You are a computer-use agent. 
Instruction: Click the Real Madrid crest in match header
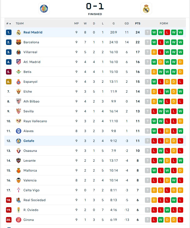[x=146, y=8]
